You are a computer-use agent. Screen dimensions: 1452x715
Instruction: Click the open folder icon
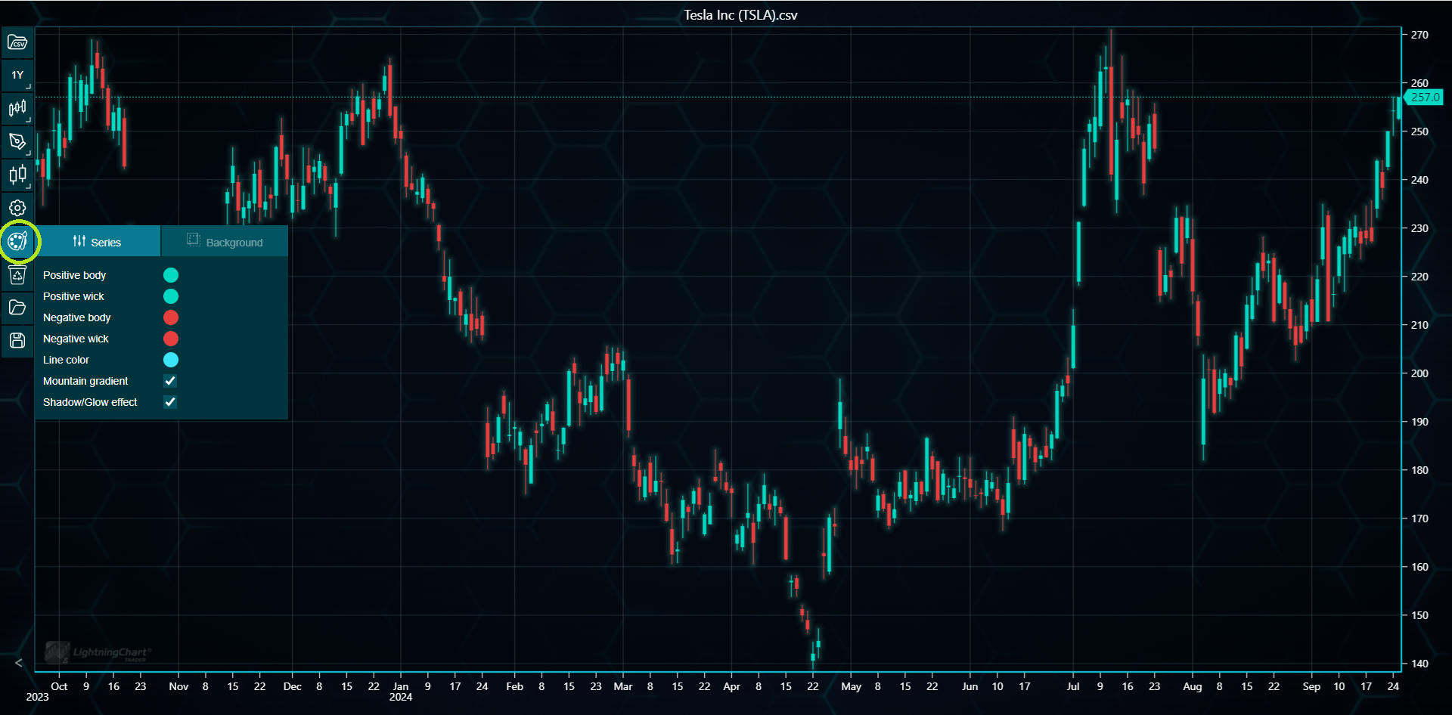pos(17,308)
